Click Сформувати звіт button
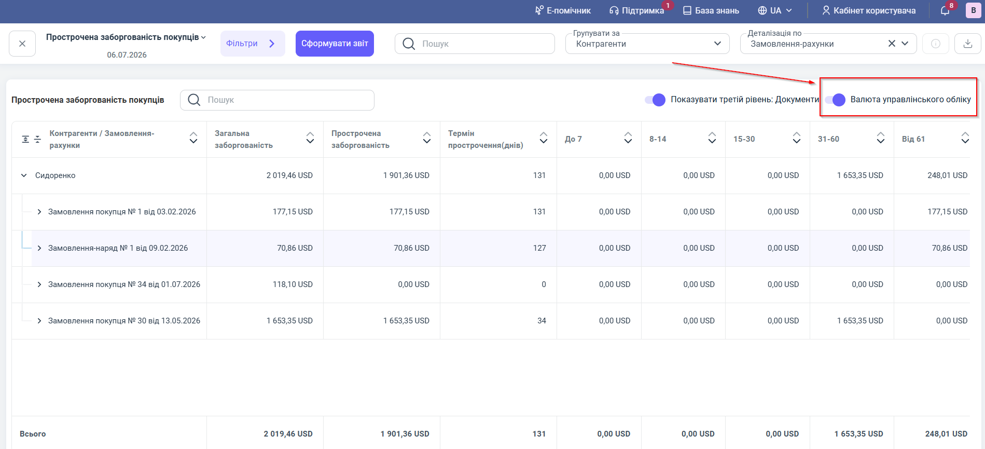Viewport: 985px width, 449px height. (335, 44)
